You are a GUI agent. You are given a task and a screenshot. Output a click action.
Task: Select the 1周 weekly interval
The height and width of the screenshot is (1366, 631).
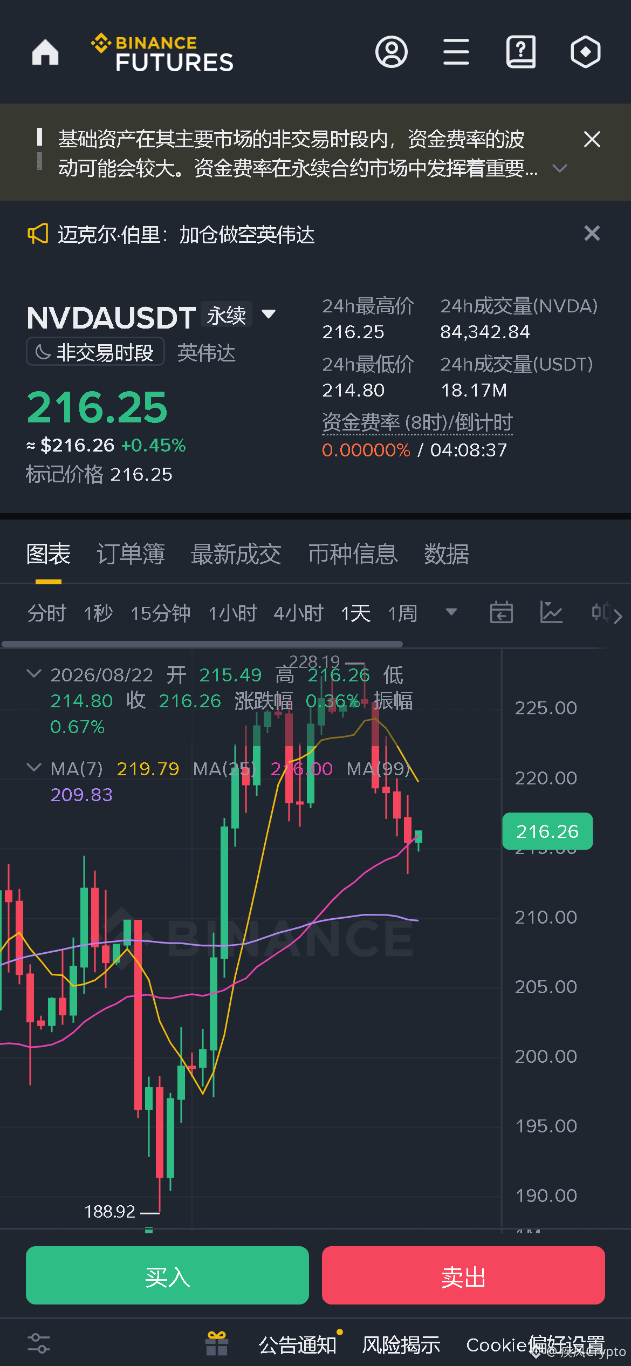402,613
